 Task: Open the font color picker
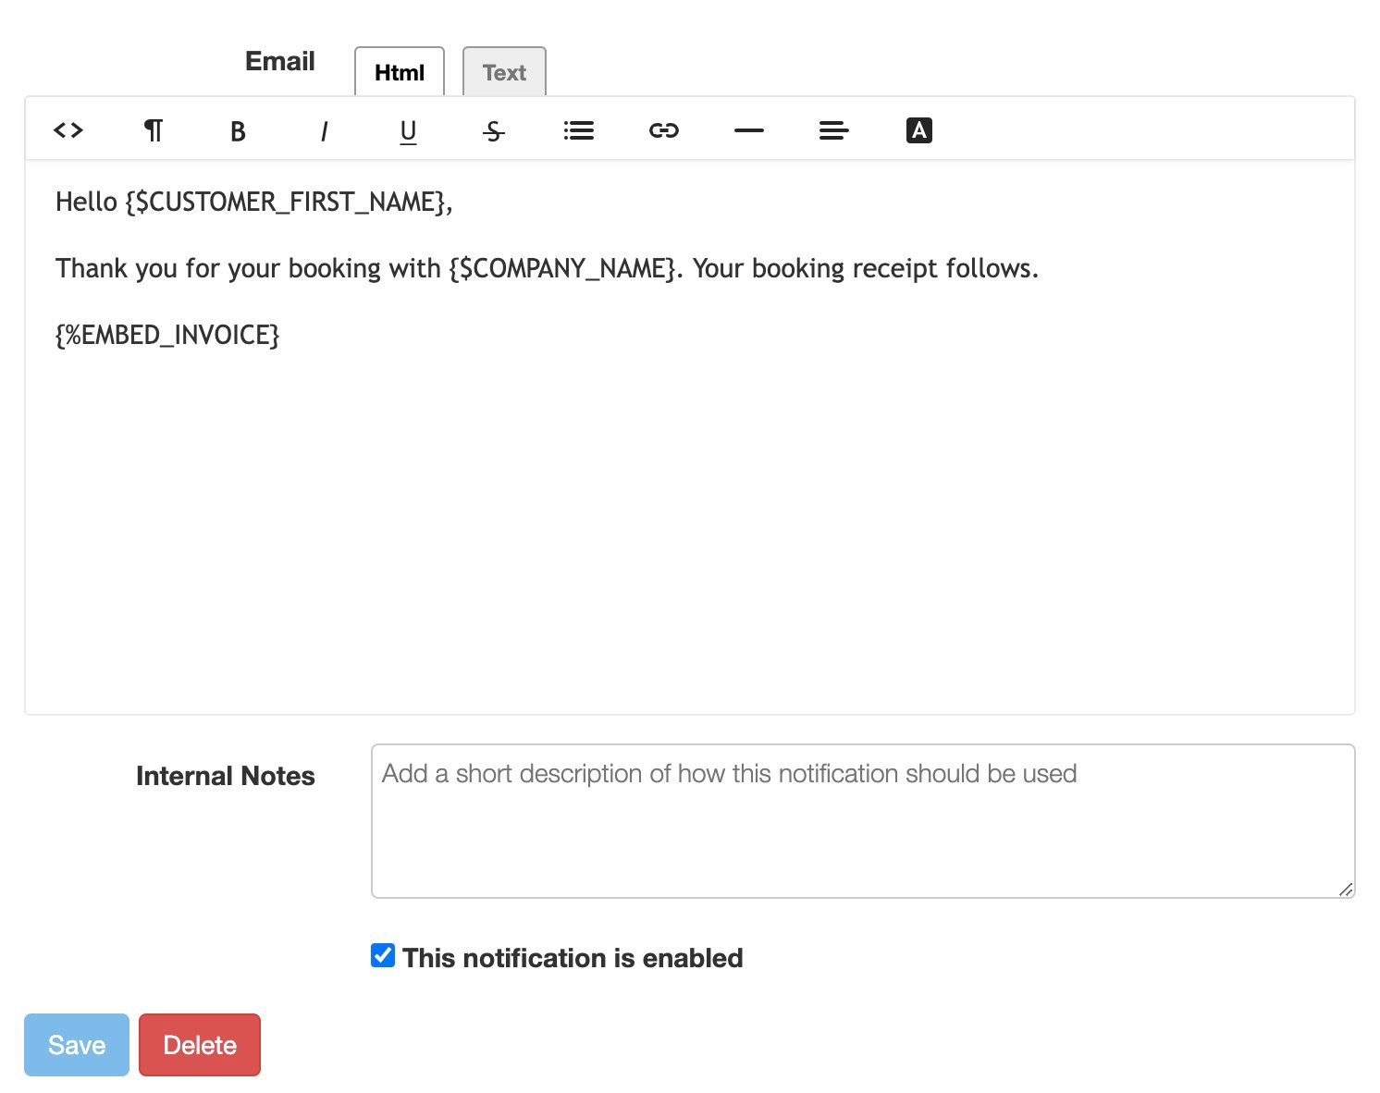(x=919, y=130)
